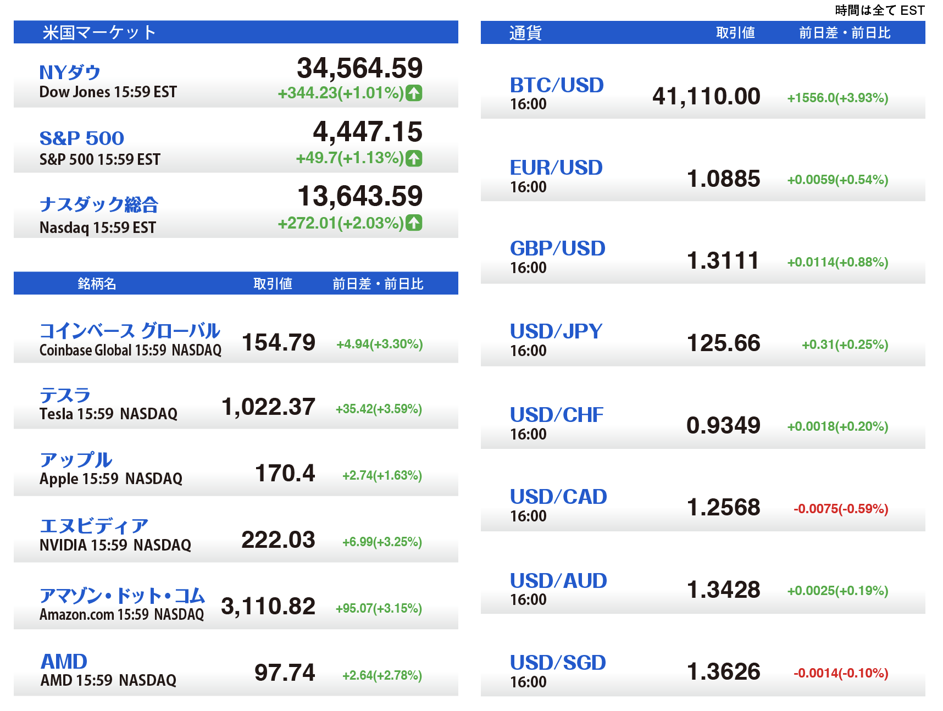Click the 米国マーケット section header

(99, 32)
